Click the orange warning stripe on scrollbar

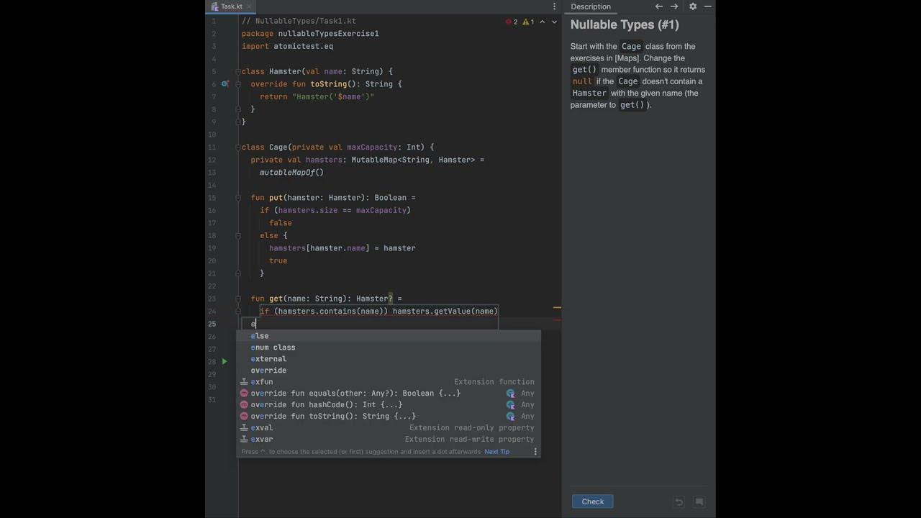click(557, 308)
